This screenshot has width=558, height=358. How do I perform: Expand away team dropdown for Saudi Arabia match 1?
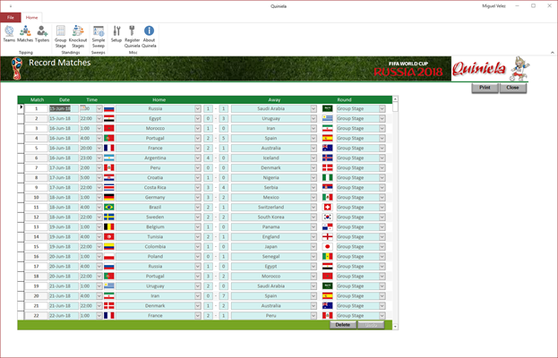(x=313, y=109)
